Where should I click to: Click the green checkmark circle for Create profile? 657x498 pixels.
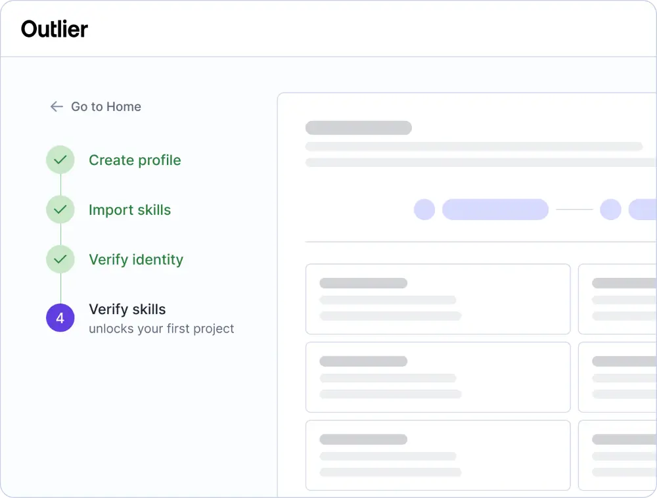pyautogui.click(x=60, y=160)
